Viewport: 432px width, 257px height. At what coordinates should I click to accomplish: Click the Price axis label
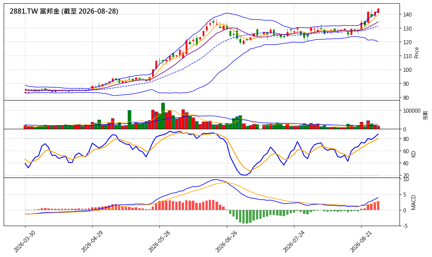[x=416, y=53]
